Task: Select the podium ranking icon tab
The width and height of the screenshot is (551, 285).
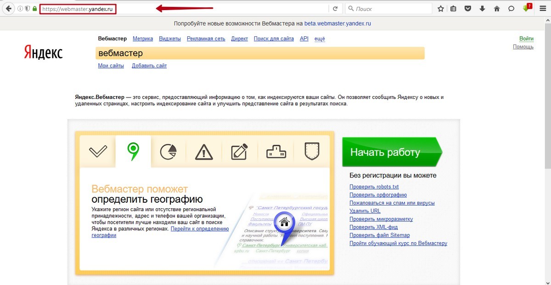Action: [x=276, y=151]
